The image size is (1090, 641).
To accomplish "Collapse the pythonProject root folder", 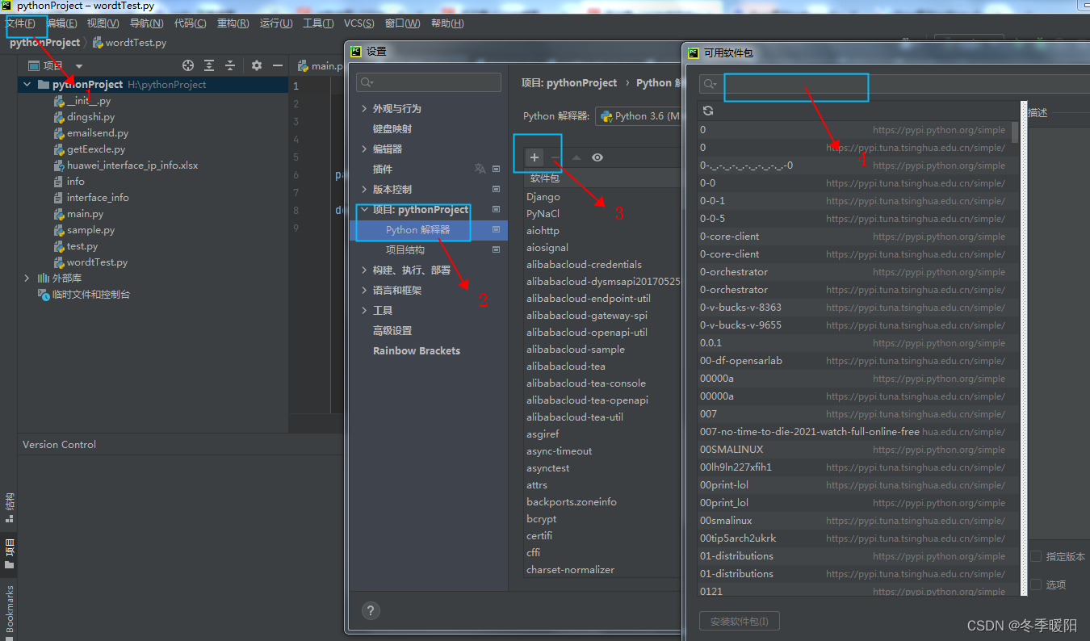I will tap(27, 84).
